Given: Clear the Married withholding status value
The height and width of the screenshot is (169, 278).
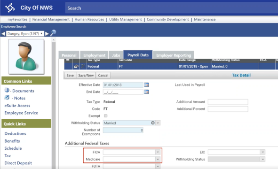Looking at the screenshot, I should pos(153,123).
